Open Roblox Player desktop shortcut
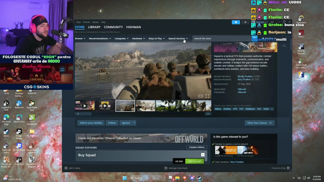 coord(19,147)
